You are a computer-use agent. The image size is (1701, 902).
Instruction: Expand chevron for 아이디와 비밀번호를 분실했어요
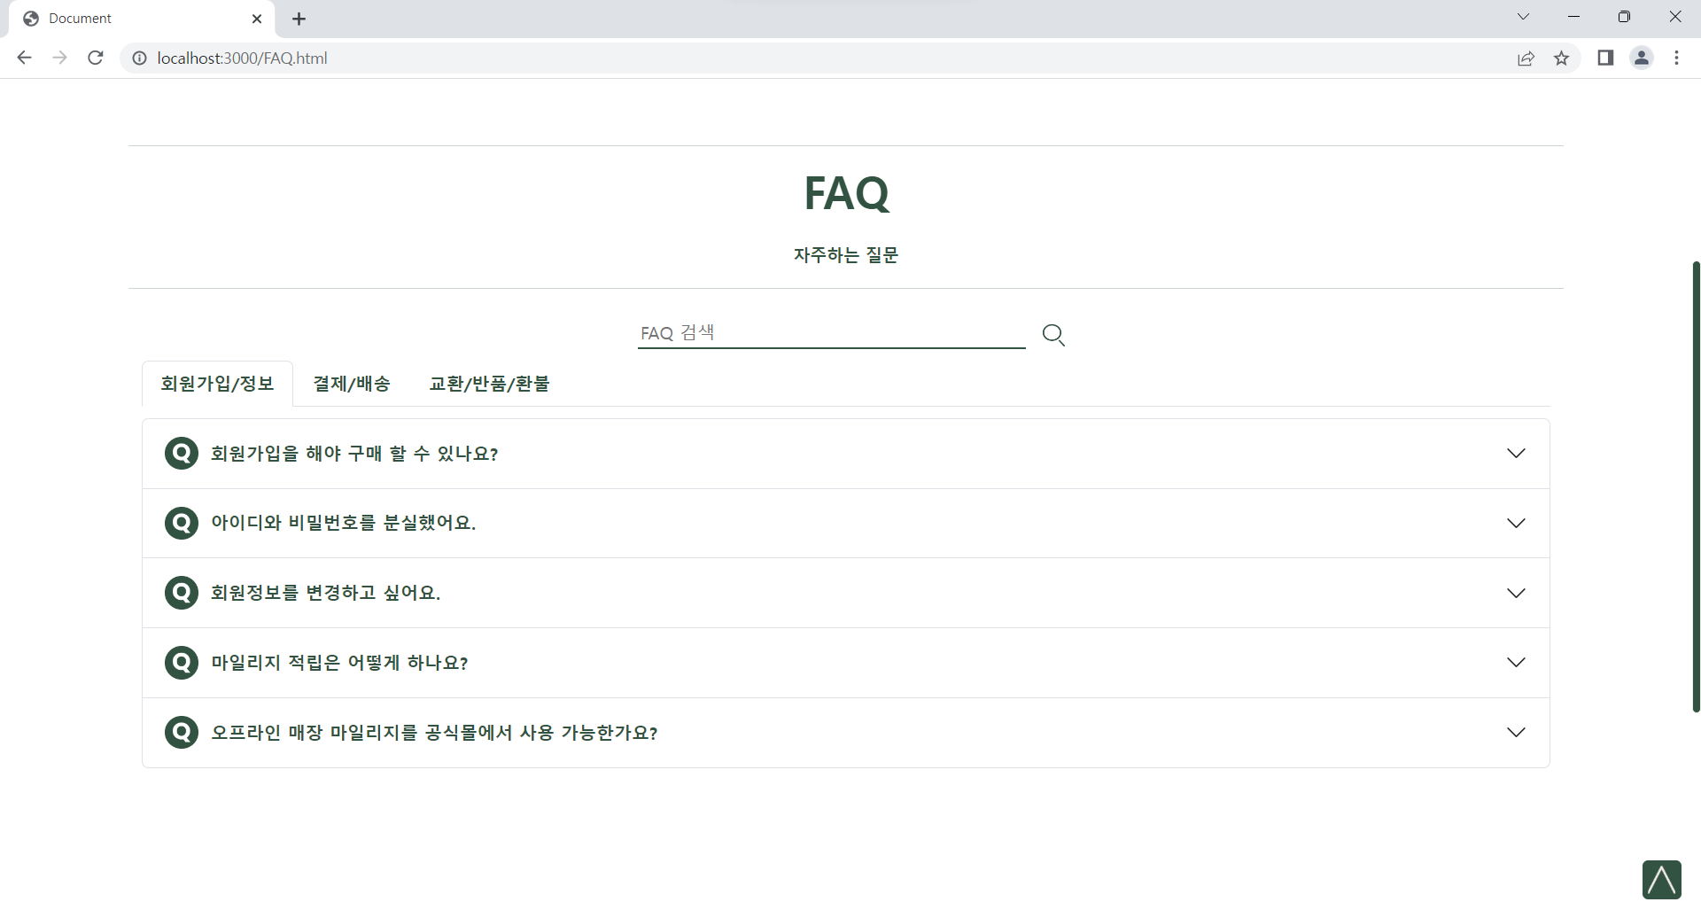1516,523
